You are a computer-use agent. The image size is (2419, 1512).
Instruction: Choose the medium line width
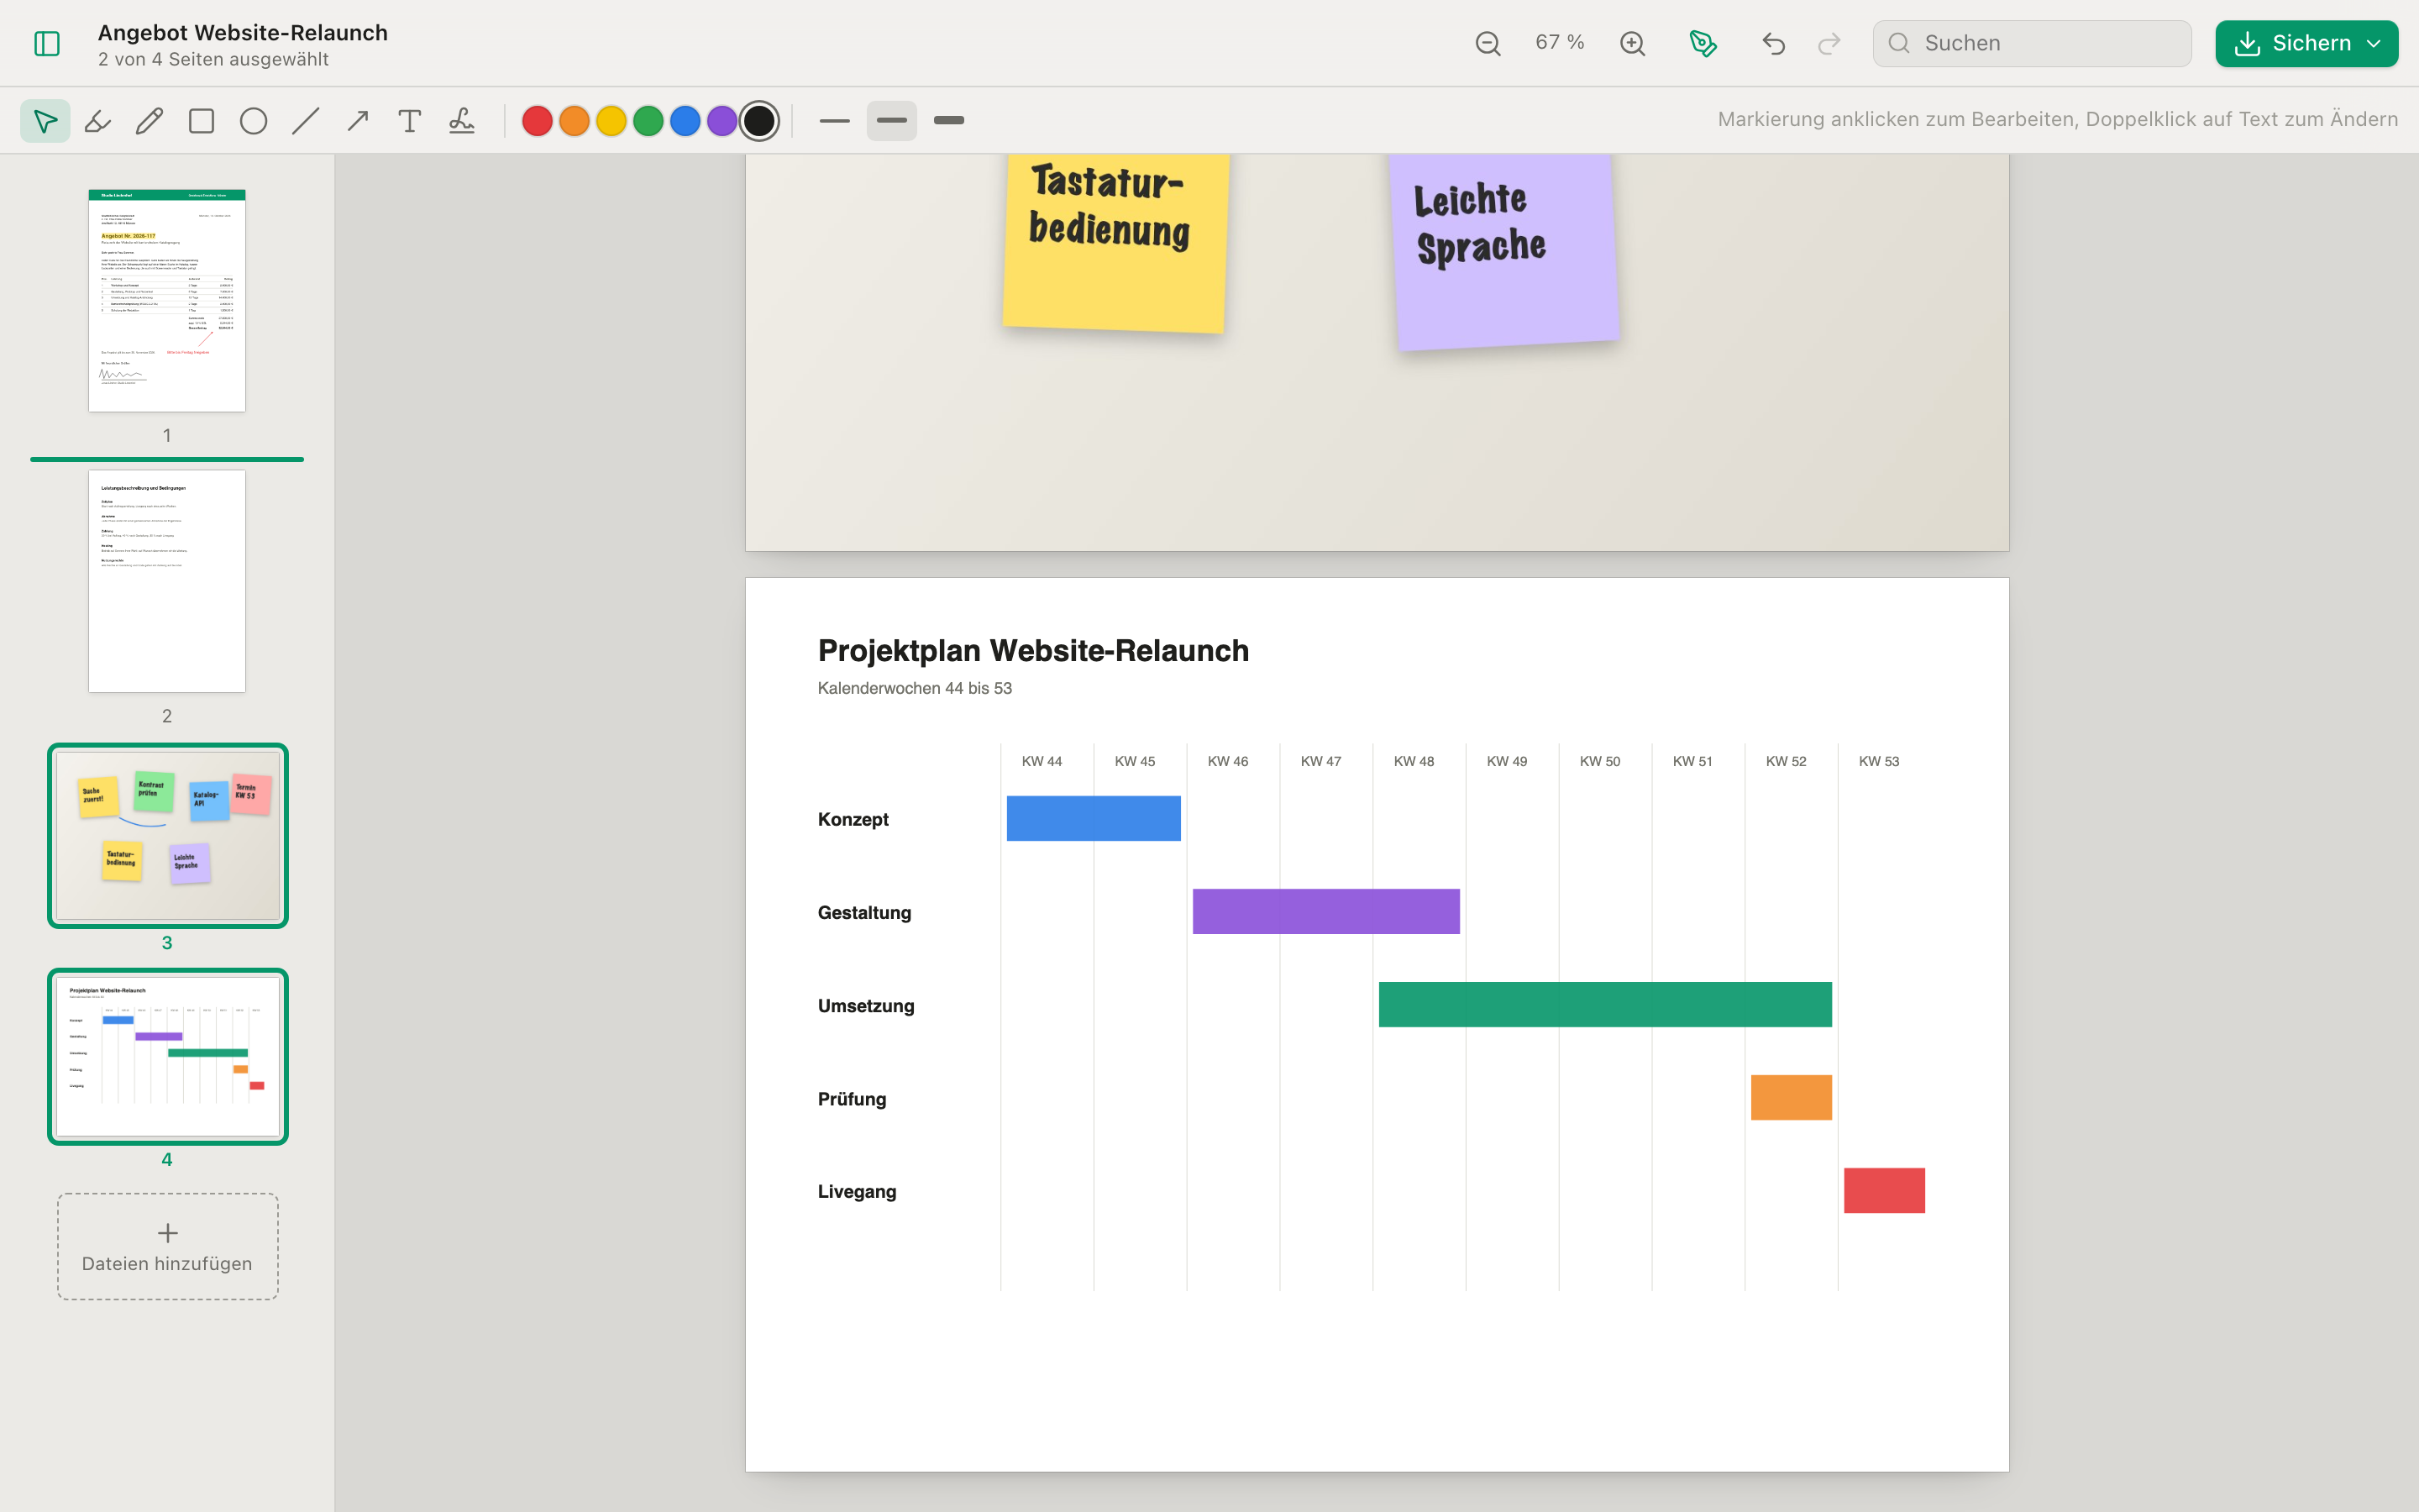(x=892, y=121)
